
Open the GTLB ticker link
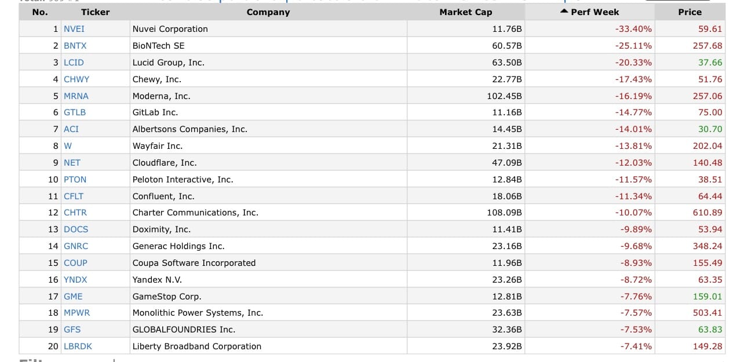[x=75, y=112]
